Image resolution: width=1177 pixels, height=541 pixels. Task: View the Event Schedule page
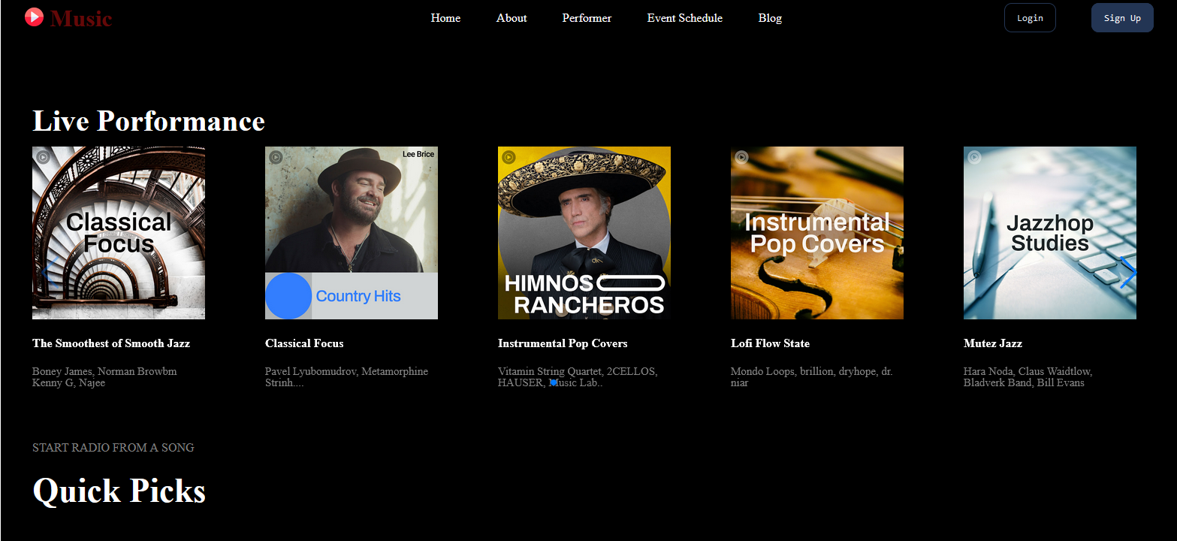pos(685,18)
